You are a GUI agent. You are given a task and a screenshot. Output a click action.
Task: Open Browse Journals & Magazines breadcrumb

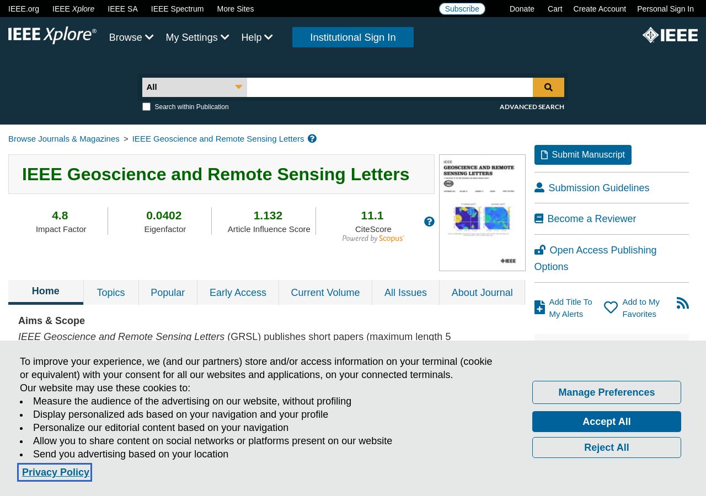64,139
